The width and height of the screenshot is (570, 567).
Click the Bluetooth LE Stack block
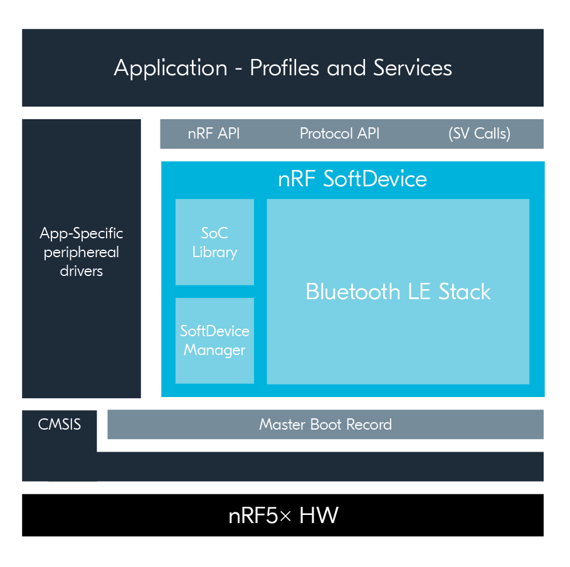tap(398, 291)
